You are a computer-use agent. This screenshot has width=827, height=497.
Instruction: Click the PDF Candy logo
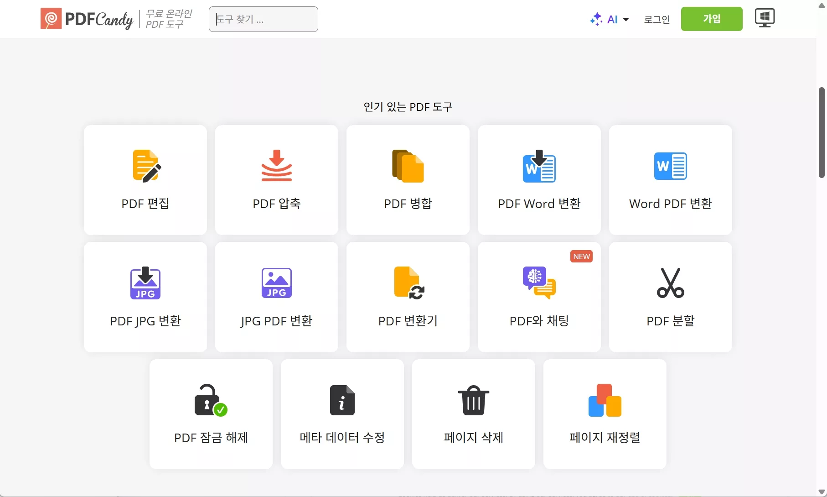87,19
